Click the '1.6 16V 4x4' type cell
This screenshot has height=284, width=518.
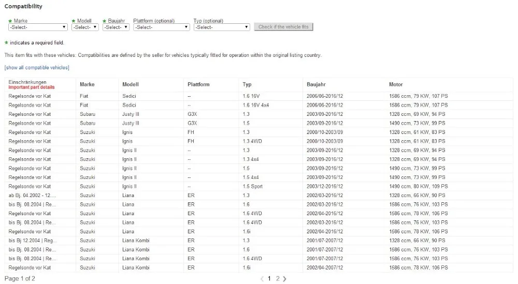click(256, 105)
